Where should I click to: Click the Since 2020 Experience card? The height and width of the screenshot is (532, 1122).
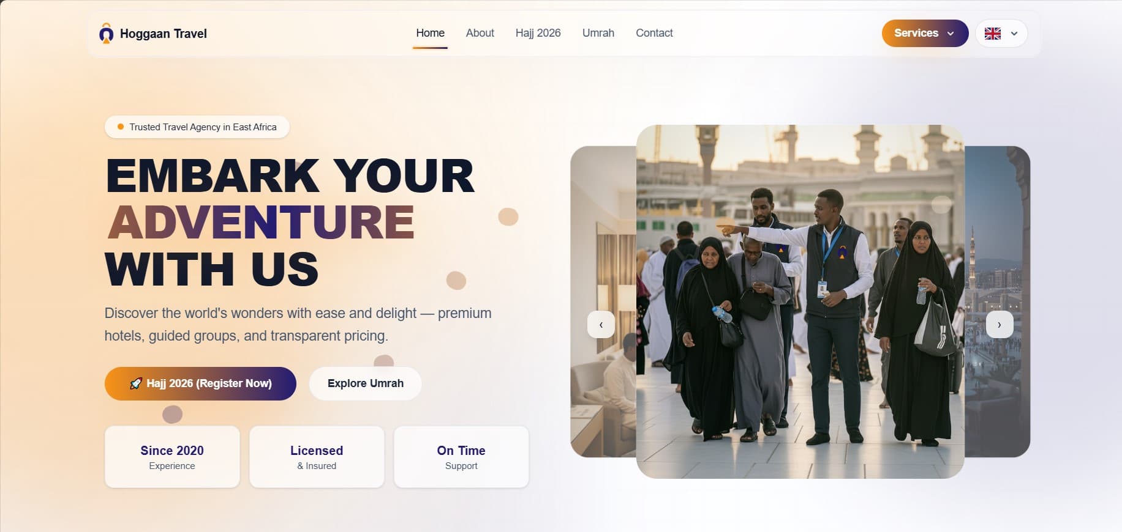click(x=172, y=457)
